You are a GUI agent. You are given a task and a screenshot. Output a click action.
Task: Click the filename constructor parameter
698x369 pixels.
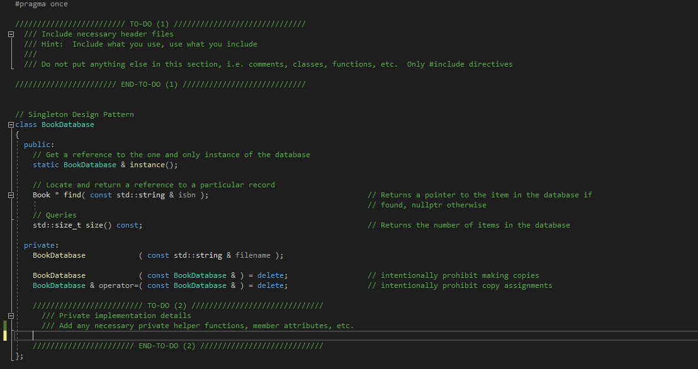(x=253, y=255)
